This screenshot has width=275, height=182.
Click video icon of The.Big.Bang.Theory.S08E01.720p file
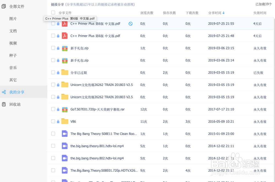point(65,170)
